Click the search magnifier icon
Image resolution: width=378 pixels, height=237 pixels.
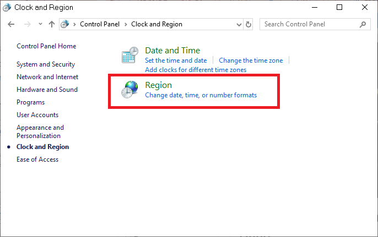(363, 24)
